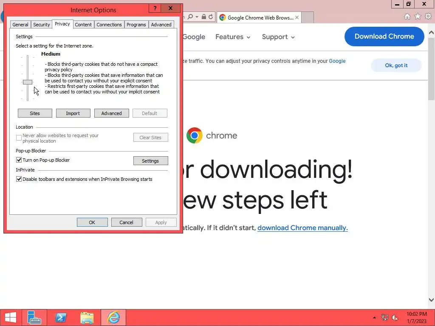Switch to the Content tab
Screen dimensions: 435x326
[x=83, y=24]
